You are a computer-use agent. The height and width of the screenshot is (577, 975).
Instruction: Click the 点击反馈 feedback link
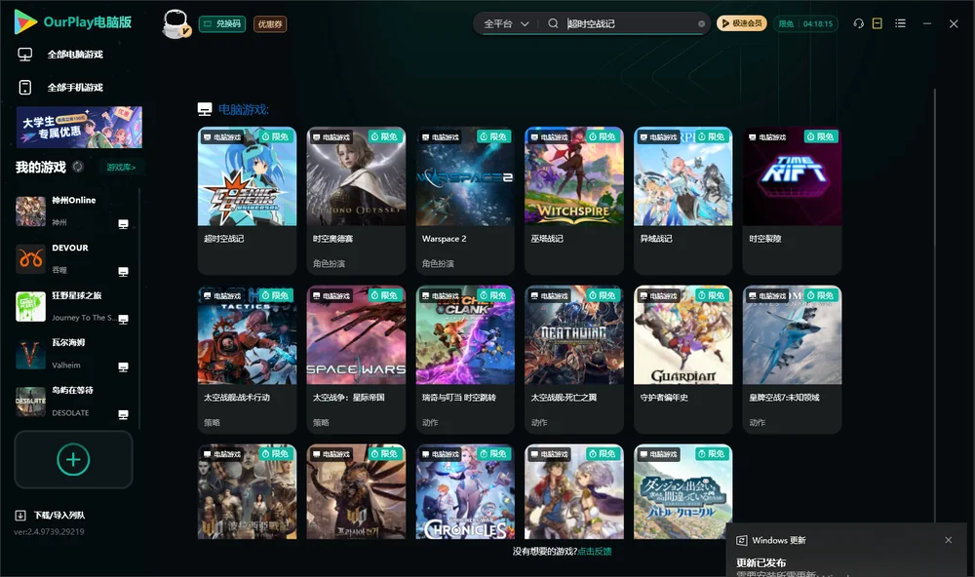click(595, 552)
